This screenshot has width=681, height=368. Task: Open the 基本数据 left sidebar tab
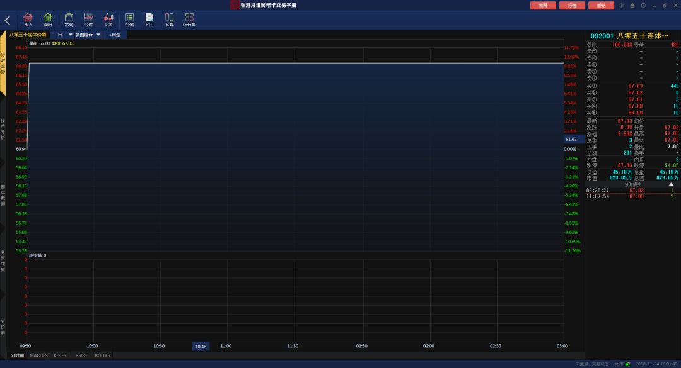coord(3,195)
